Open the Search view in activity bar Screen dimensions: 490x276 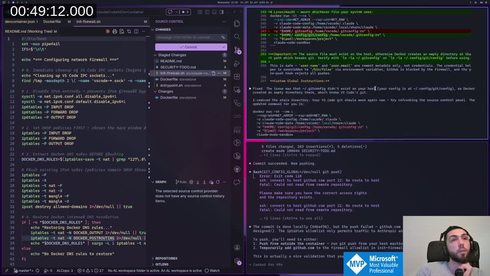[x=237, y=37]
